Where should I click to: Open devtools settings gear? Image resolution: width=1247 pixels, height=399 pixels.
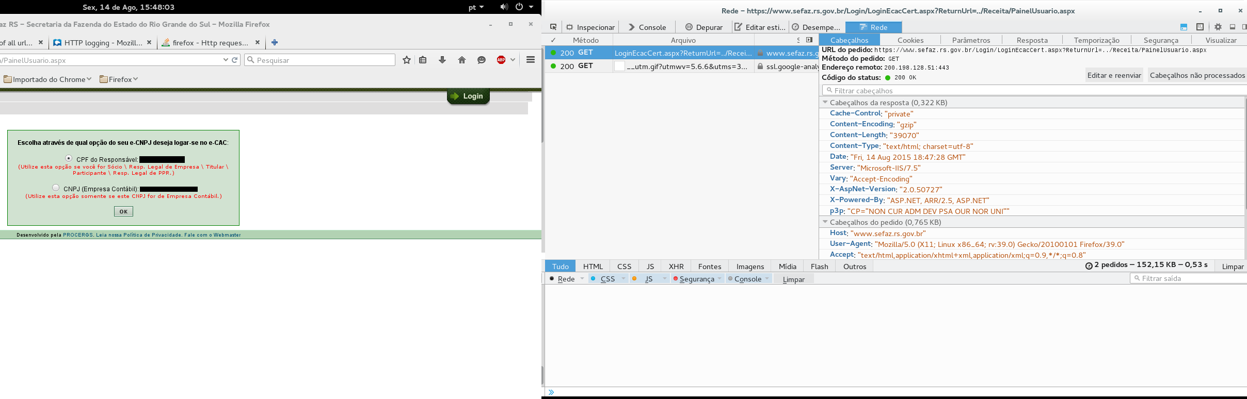[x=1218, y=27]
